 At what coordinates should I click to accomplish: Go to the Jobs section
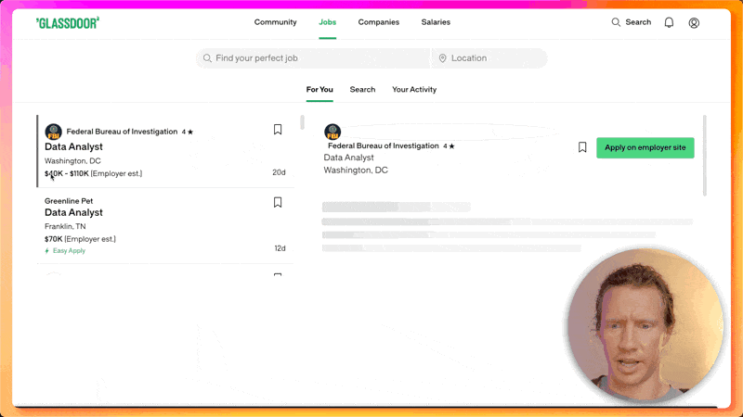328,22
